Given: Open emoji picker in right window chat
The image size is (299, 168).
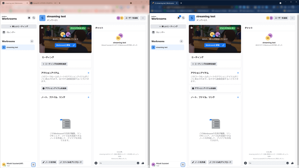Looking at the screenshot, I should coord(287,163).
